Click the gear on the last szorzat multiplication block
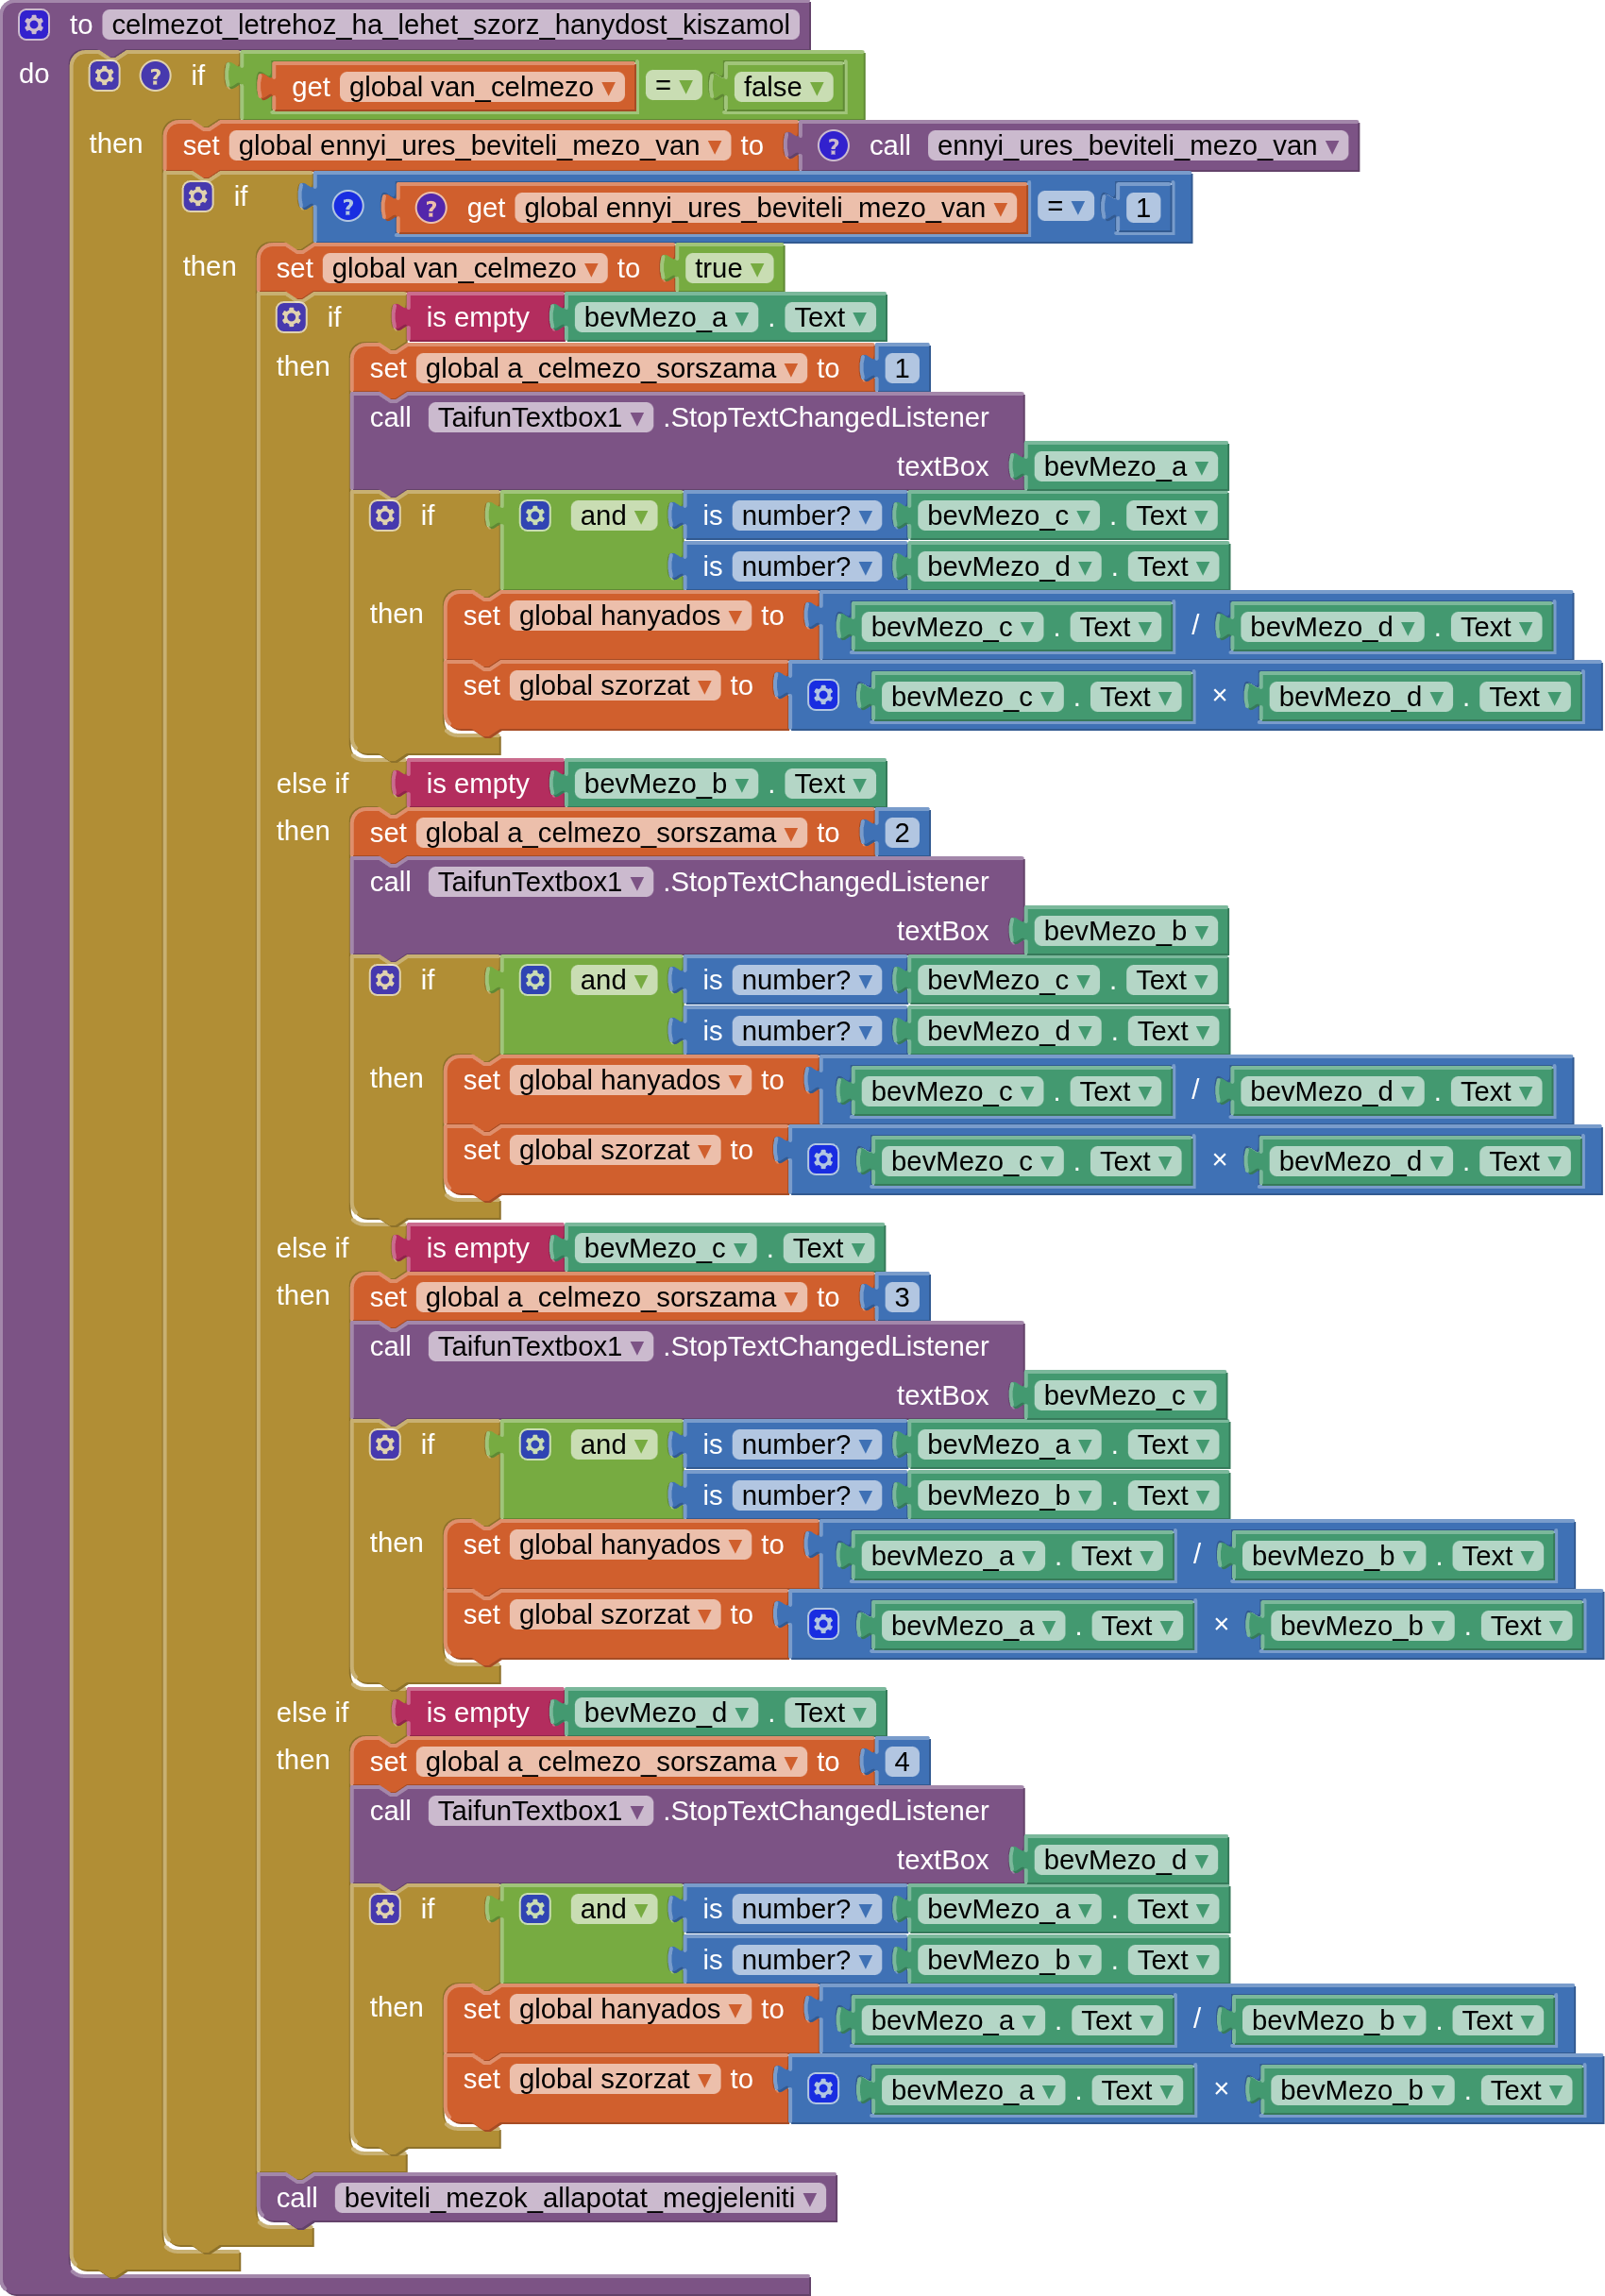The image size is (1605, 2296). click(823, 2088)
